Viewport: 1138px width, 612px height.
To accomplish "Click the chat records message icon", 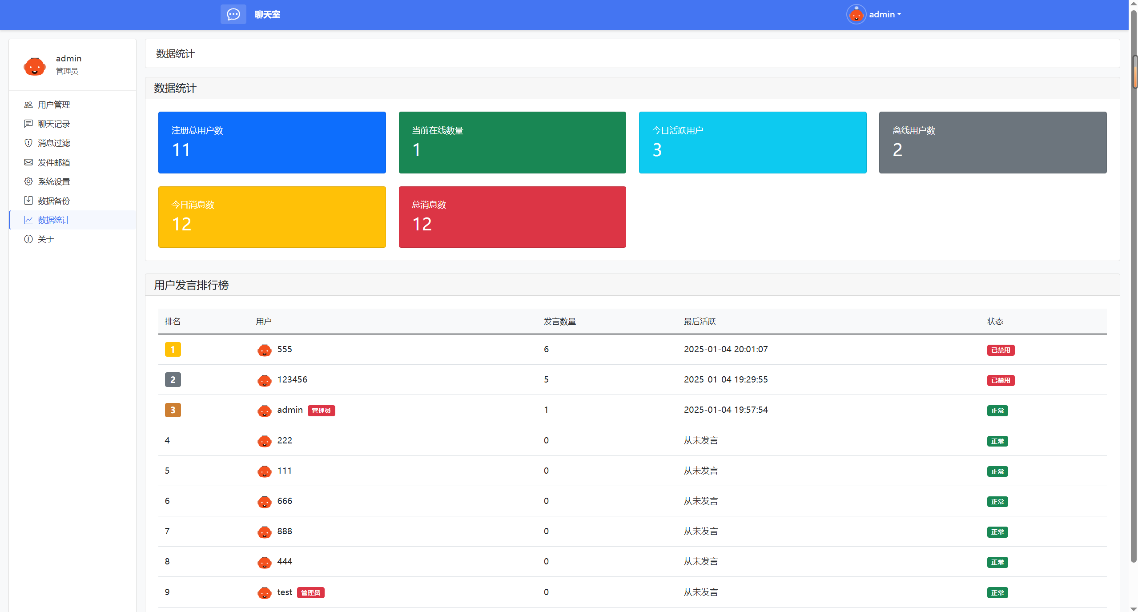I will (x=28, y=124).
